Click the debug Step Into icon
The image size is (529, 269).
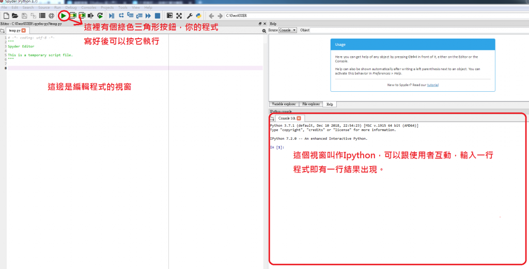coord(130,15)
